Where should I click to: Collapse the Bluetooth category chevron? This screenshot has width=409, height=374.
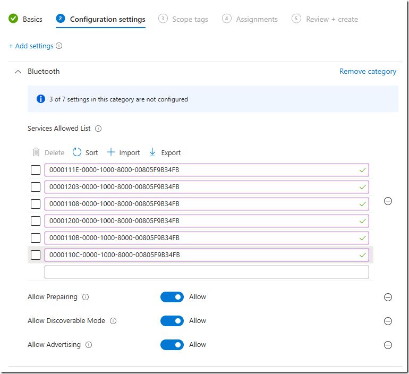(x=18, y=72)
